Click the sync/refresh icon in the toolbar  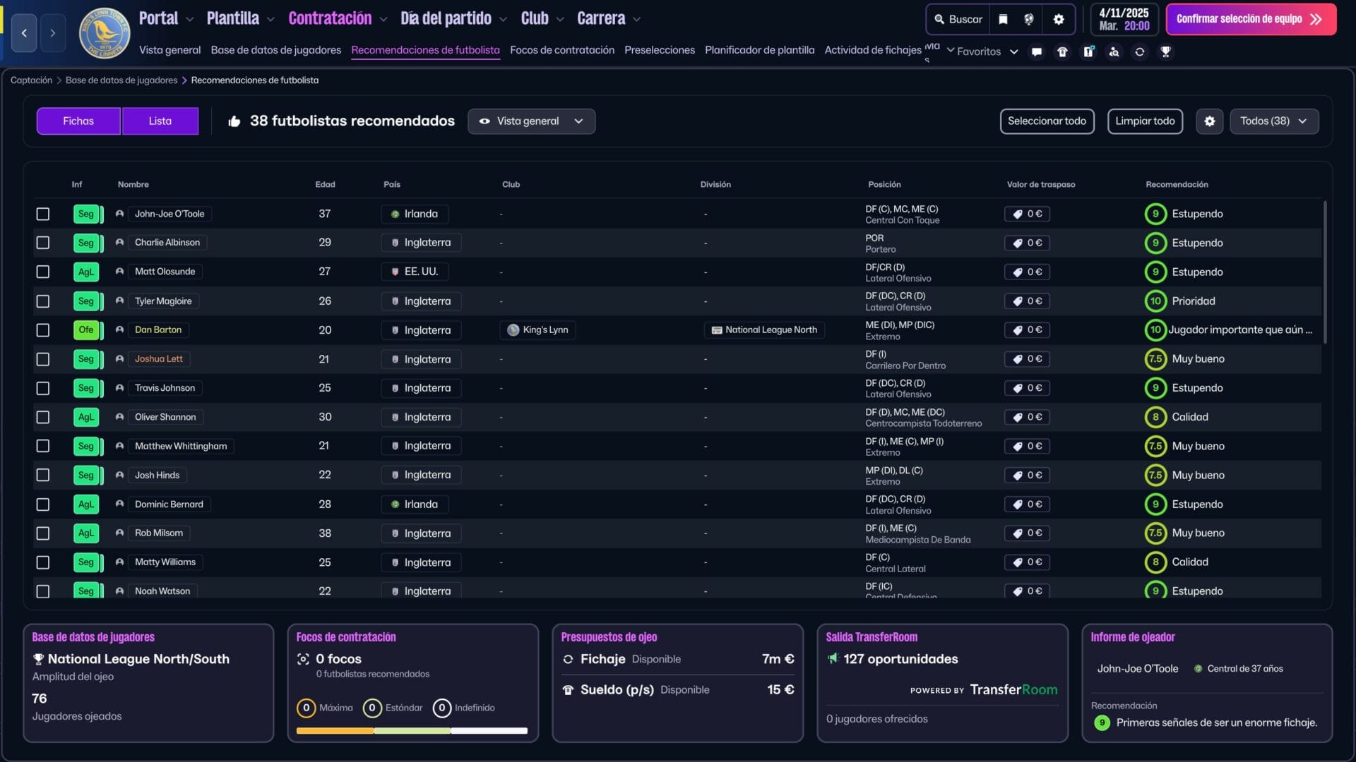tap(1140, 52)
